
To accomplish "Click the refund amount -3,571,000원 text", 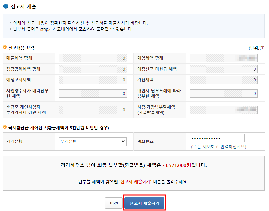I will [x=177, y=165].
